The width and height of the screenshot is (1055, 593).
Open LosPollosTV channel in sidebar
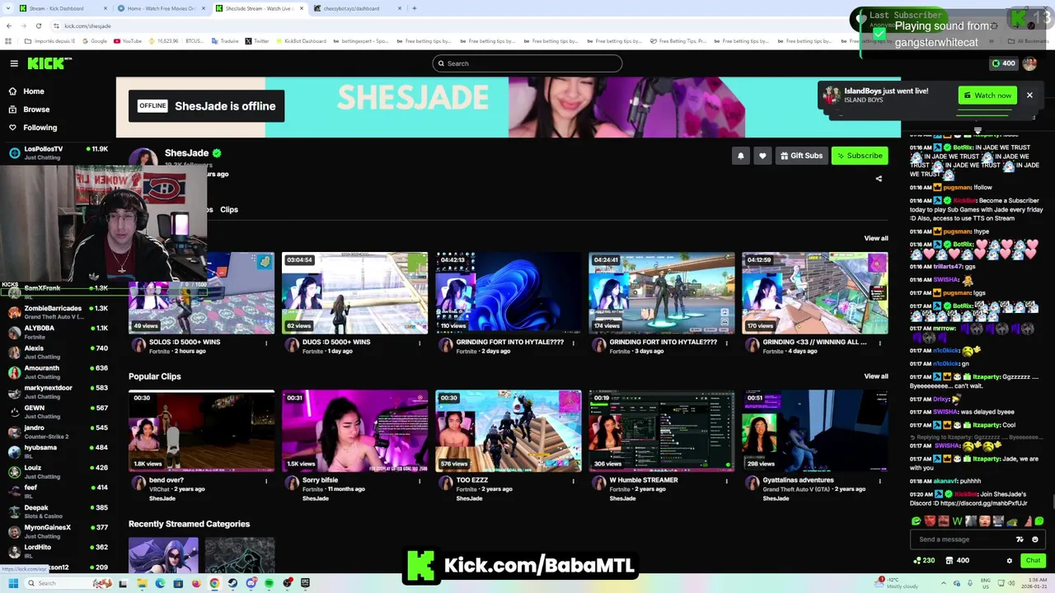(x=58, y=152)
